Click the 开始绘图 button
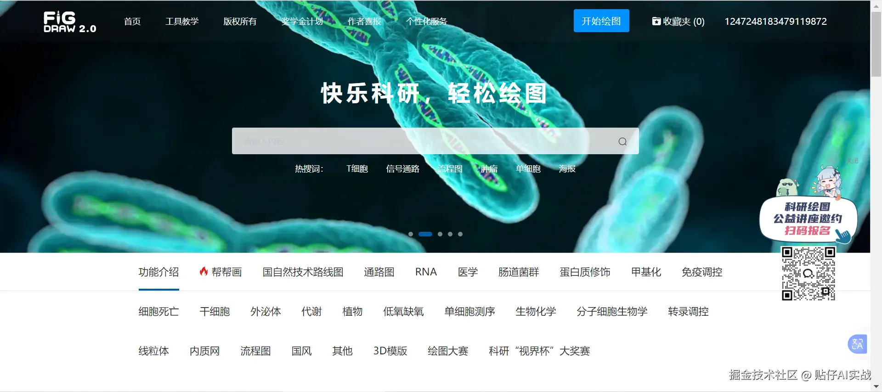The image size is (882, 392). coord(601,21)
